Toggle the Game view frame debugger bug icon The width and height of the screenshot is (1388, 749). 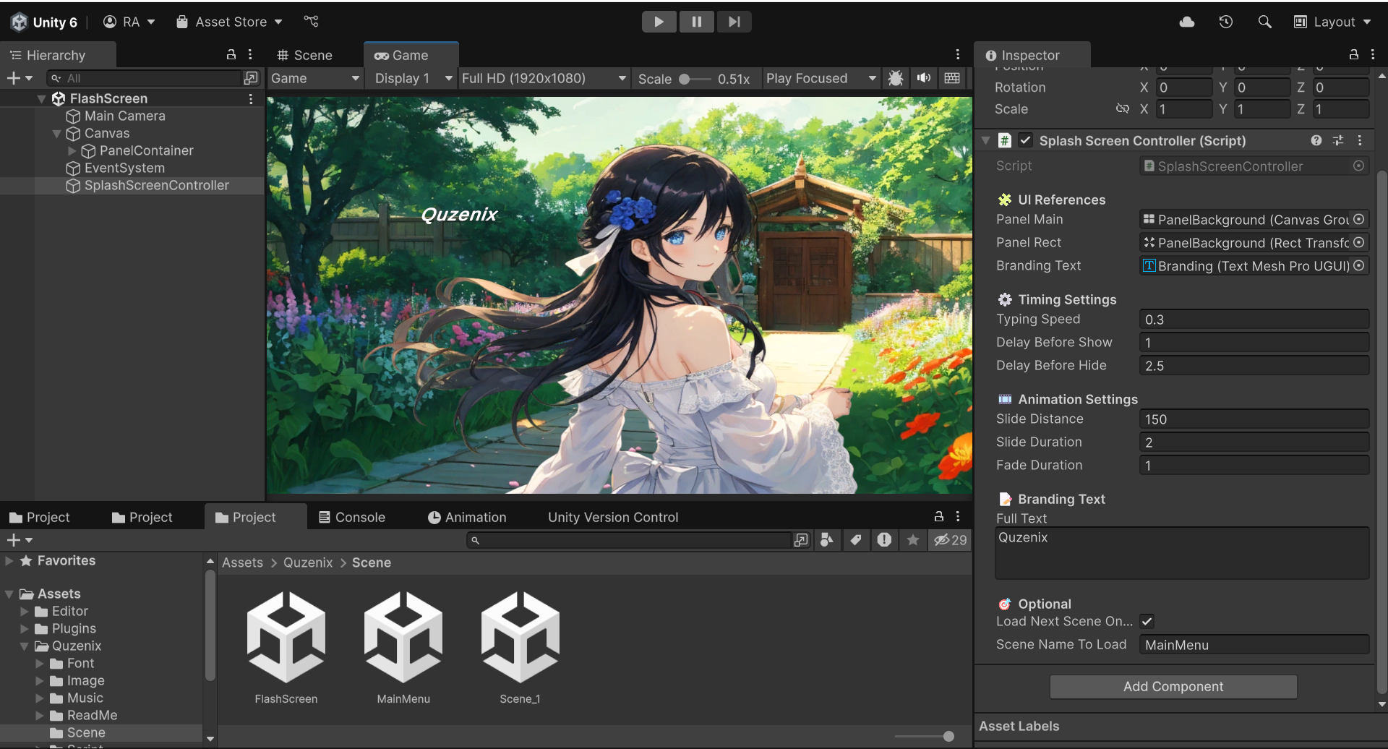[895, 78]
